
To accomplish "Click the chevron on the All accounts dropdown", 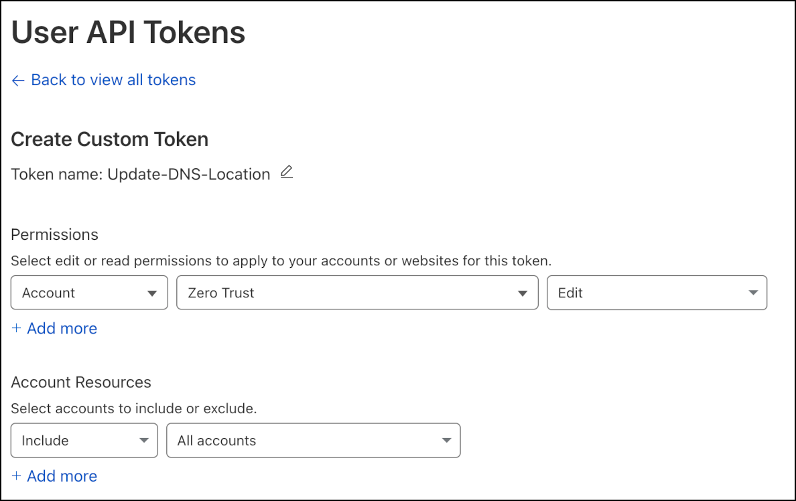I will point(446,440).
